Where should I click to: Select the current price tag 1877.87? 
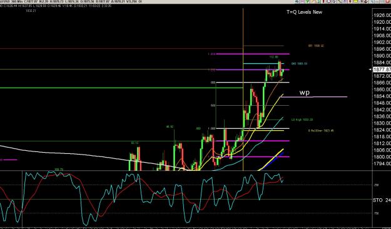(x=382, y=69)
